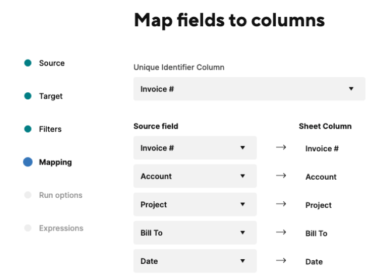Click the teal Source step dot

pyautogui.click(x=27, y=63)
